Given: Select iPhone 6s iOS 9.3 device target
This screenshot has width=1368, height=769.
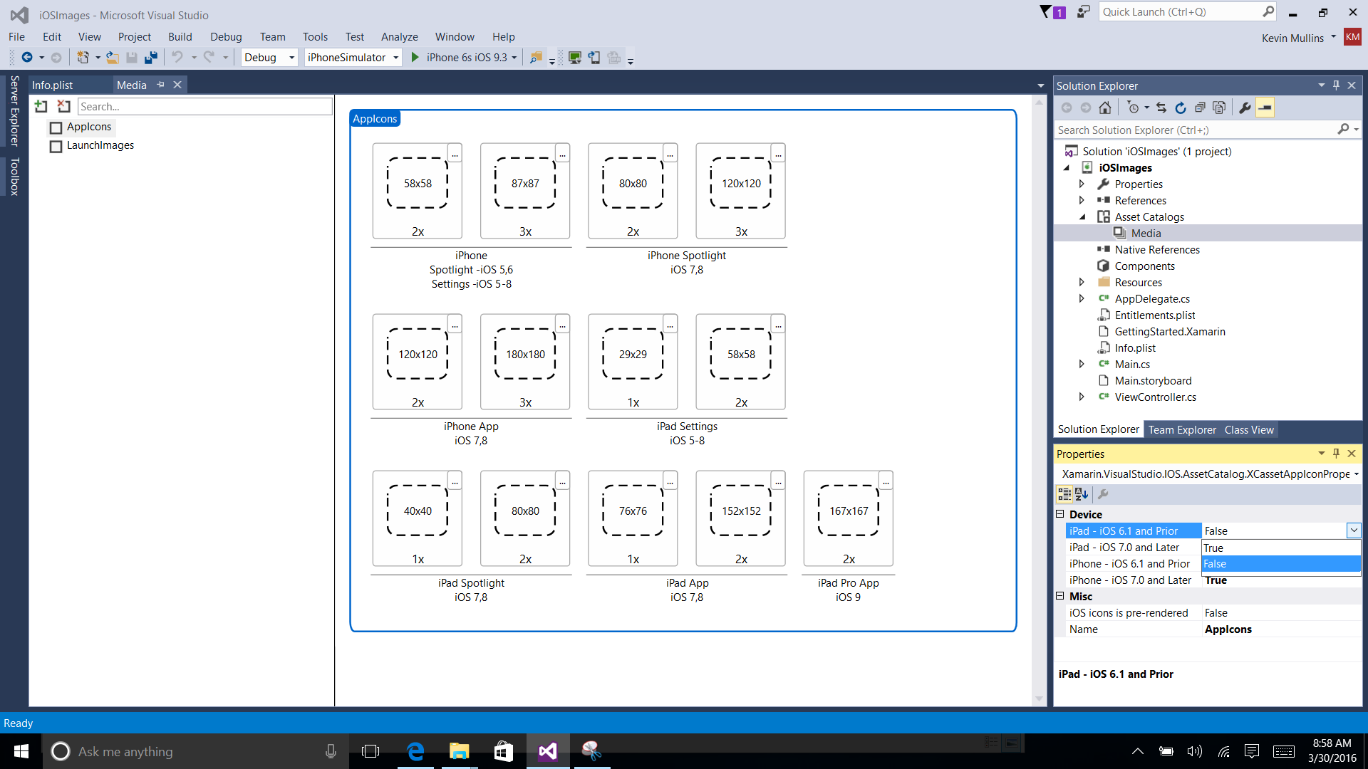Looking at the screenshot, I should click(x=466, y=57).
